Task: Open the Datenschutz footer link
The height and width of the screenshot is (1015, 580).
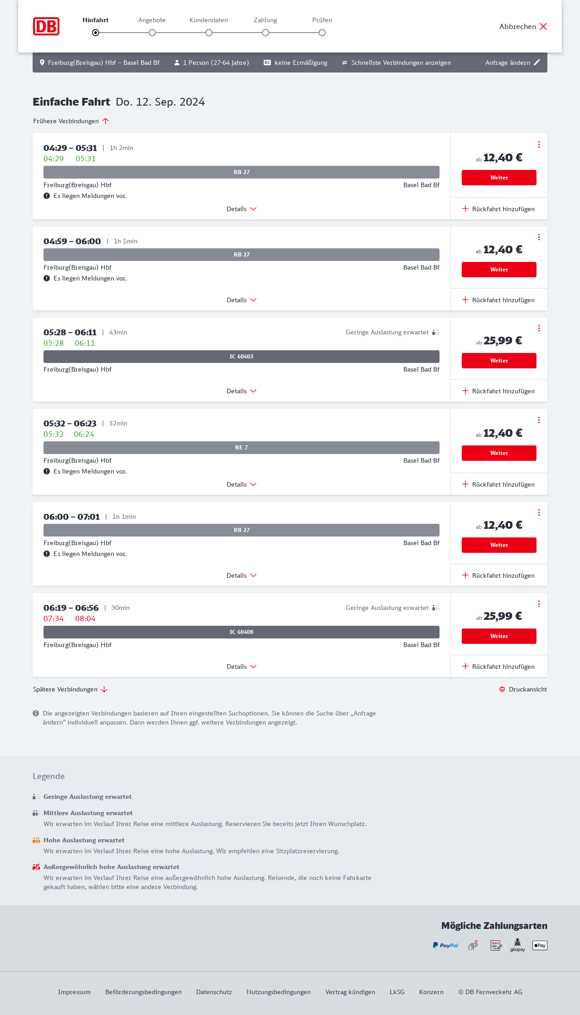Action: [214, 992]
